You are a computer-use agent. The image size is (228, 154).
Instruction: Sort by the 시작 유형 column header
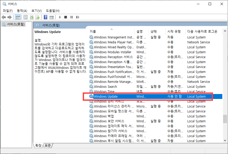click(x=176, y=31)
